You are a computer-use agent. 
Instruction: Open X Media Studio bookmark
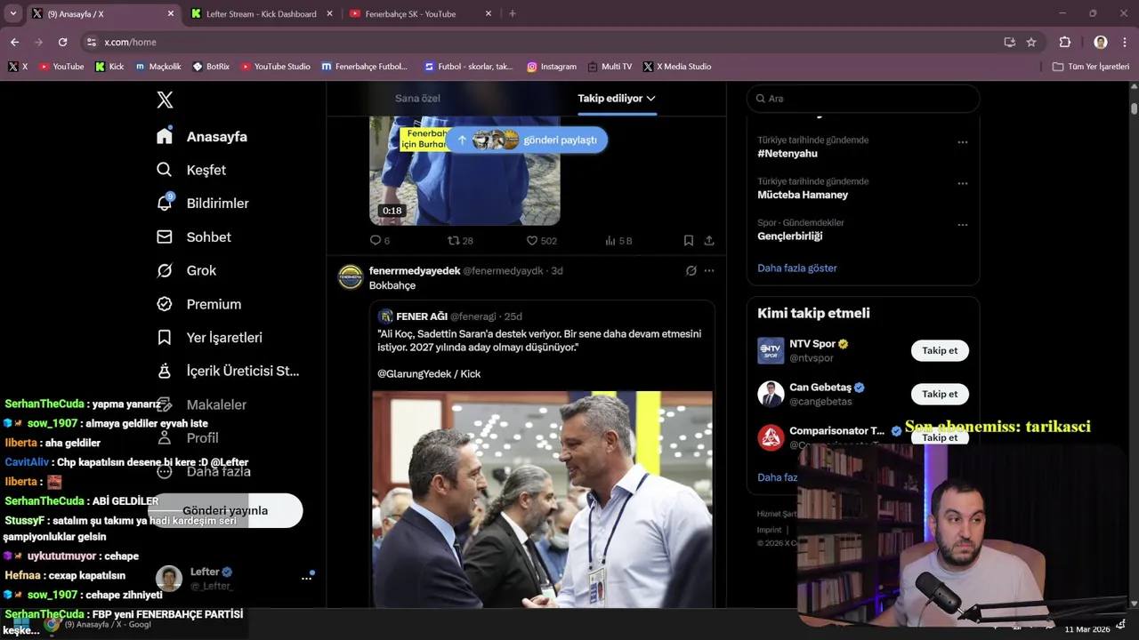click(x=677, y=67)
